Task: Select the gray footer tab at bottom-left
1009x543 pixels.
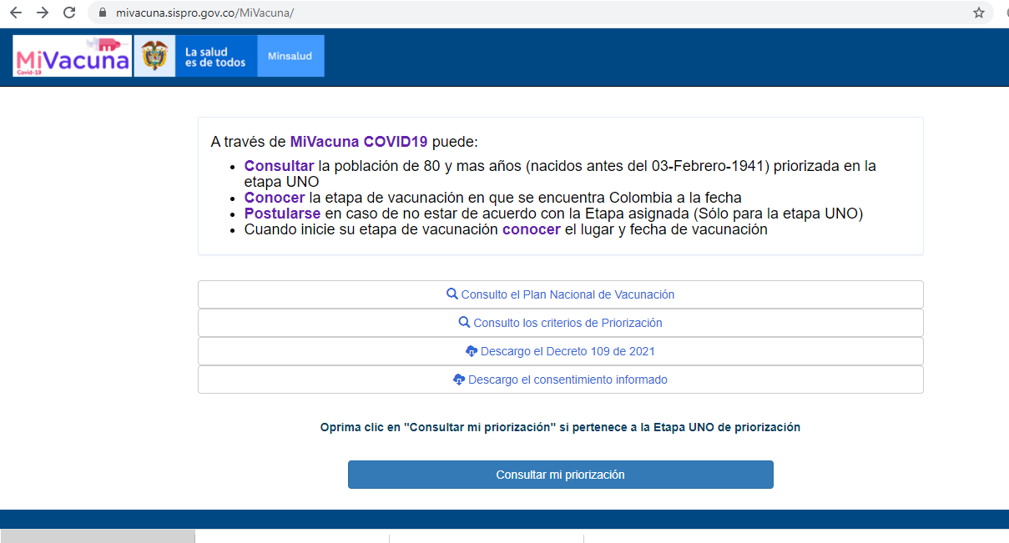Action: 97,536
